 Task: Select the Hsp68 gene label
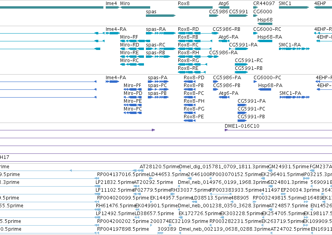(x=265, y=20)
